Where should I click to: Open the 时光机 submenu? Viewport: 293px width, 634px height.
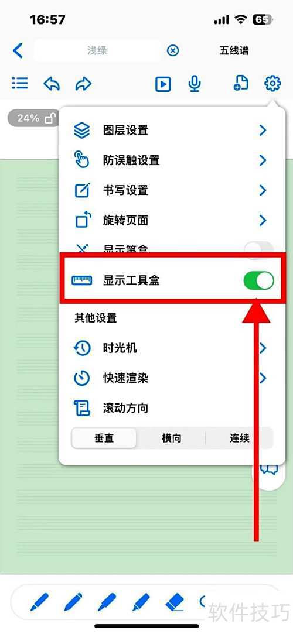pyautogui.click(x=172, y=348)
